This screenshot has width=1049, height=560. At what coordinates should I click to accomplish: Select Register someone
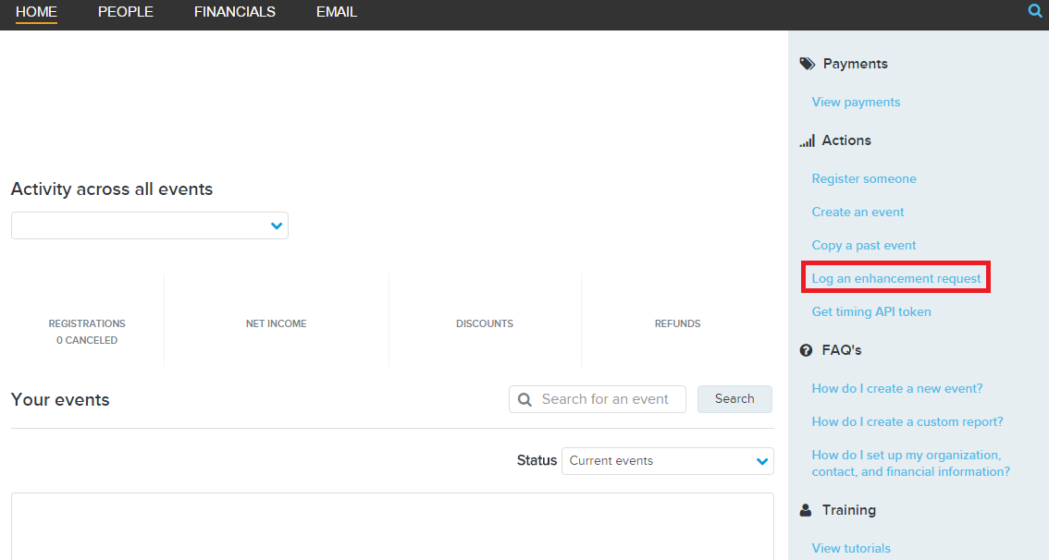863,178
